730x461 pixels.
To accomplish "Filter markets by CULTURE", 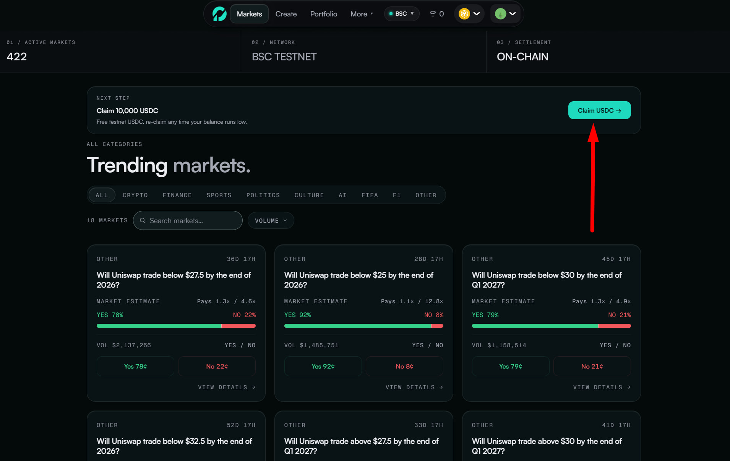I will pyautogui.click(x=309, y=195).
